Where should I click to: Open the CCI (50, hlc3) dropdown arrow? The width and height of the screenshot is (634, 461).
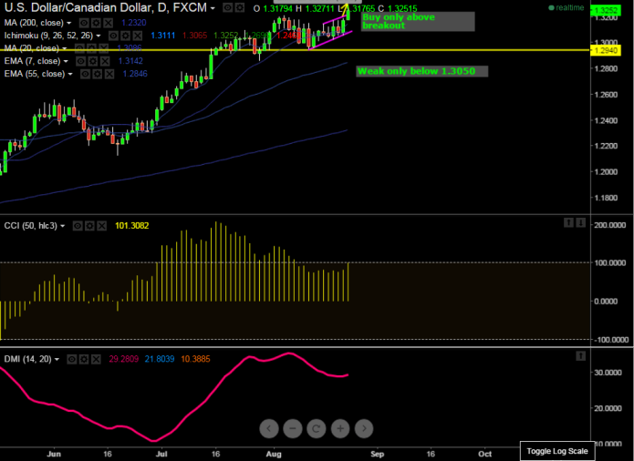pos(63,226)
